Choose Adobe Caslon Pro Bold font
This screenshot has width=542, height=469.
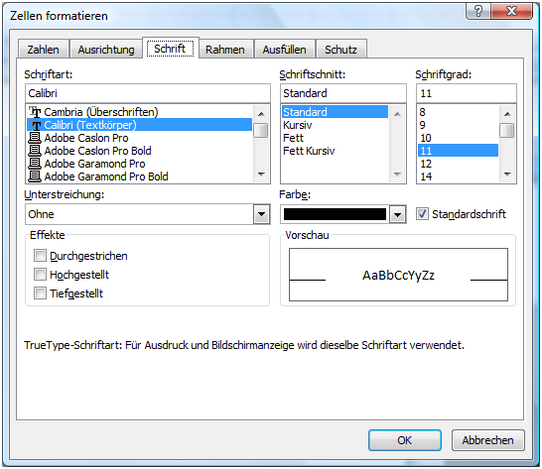click(139, 151)
